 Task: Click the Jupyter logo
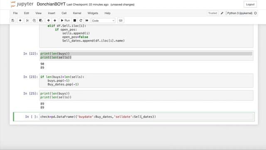(22, 4)
